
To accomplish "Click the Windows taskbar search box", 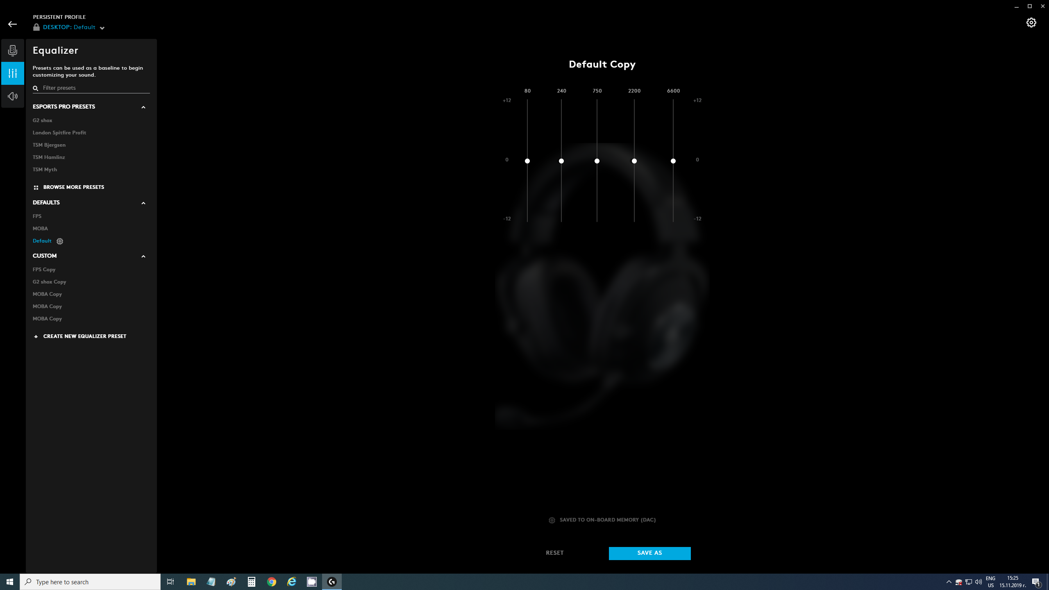I will 90,582.
